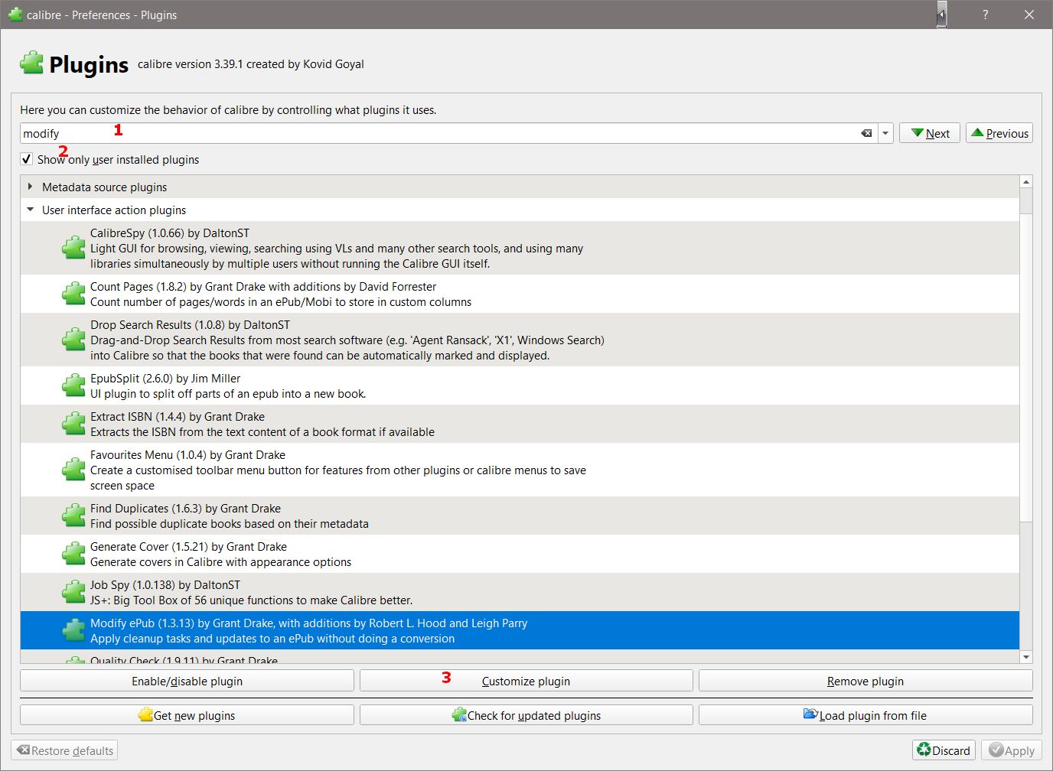Click the EpubSplit plugin puzzle icon

coord(73,385)
